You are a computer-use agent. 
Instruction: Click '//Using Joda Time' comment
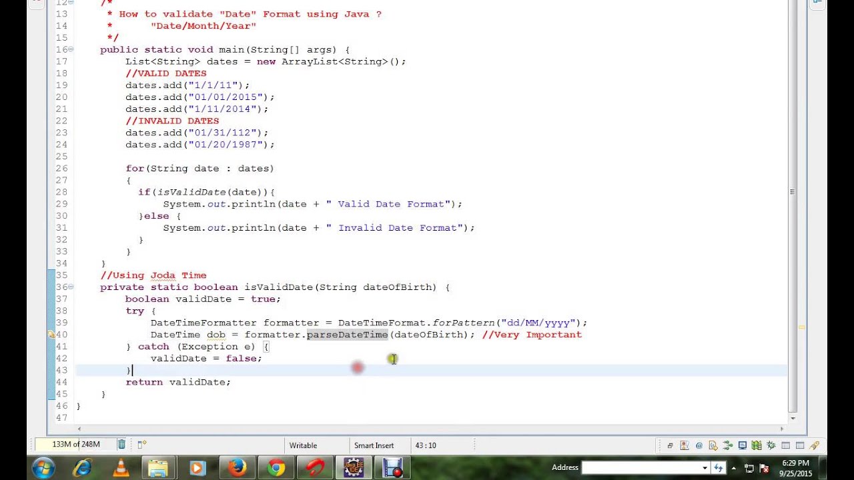[153, 275]
